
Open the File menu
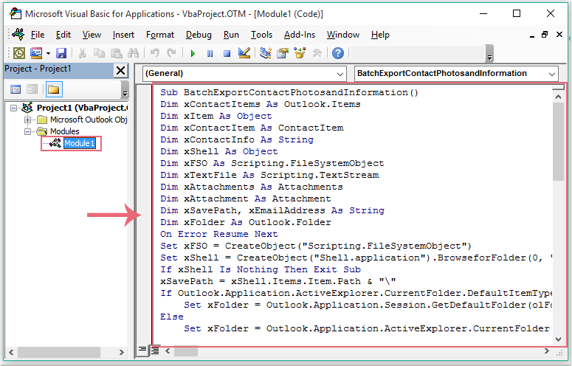pyautogui.click(x=38, y=35)
